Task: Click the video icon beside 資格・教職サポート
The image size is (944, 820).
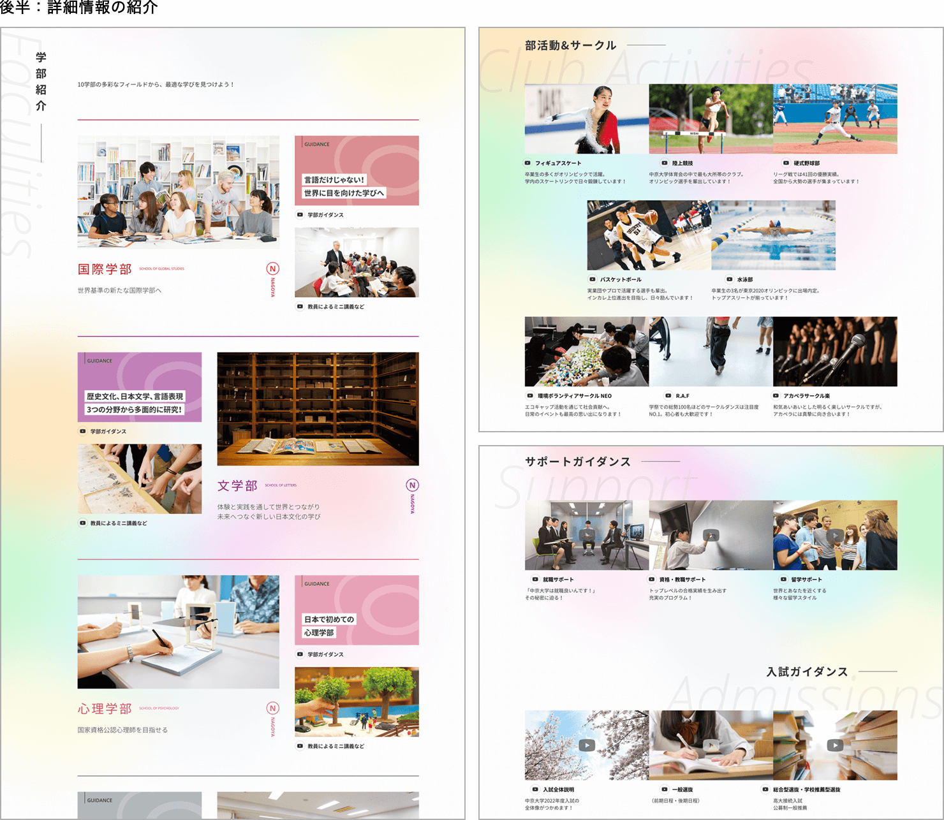Action: point(652,580)
